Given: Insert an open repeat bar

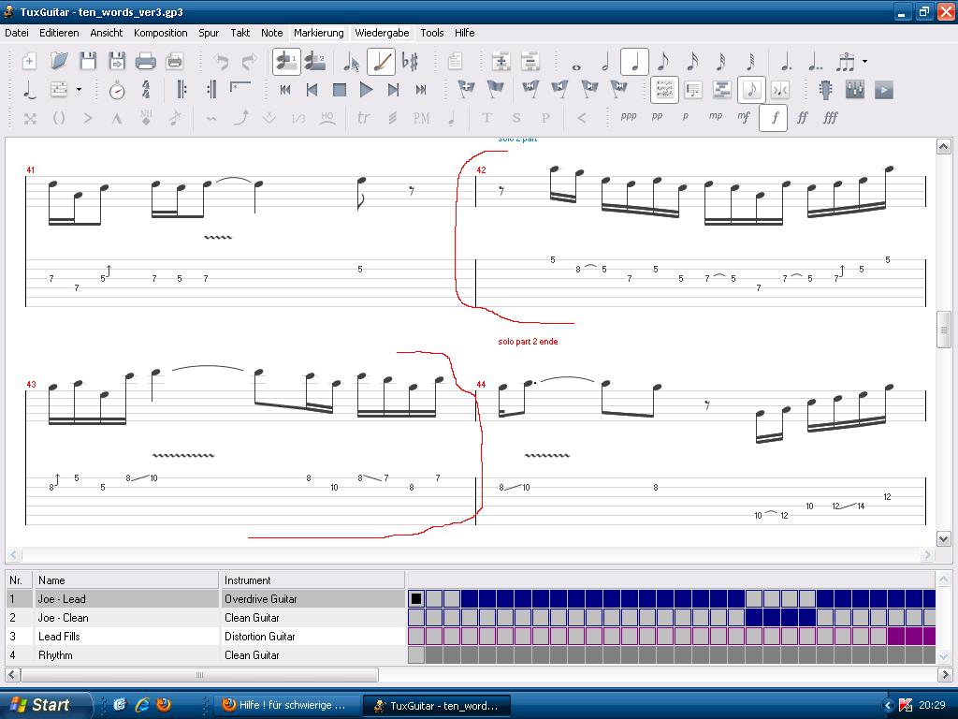Looking at the screenshot, I should click(x=181, y=90).
